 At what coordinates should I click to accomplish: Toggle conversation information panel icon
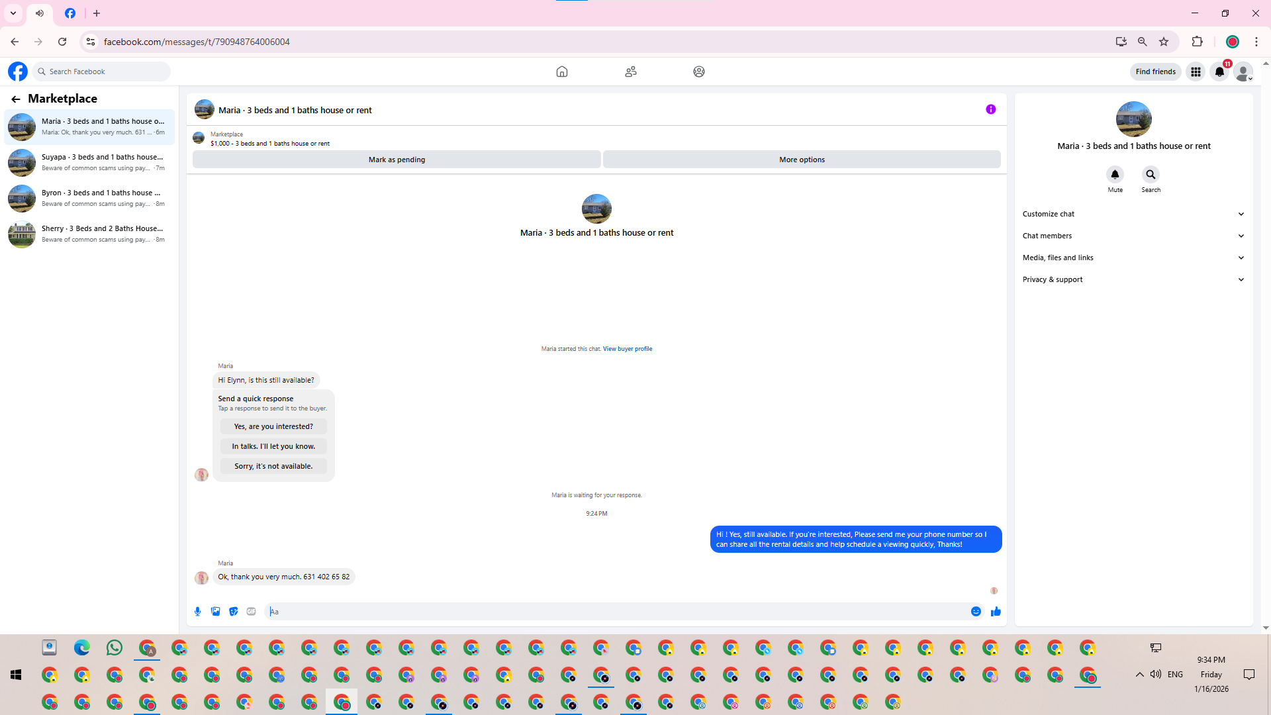tap(990, 110)
